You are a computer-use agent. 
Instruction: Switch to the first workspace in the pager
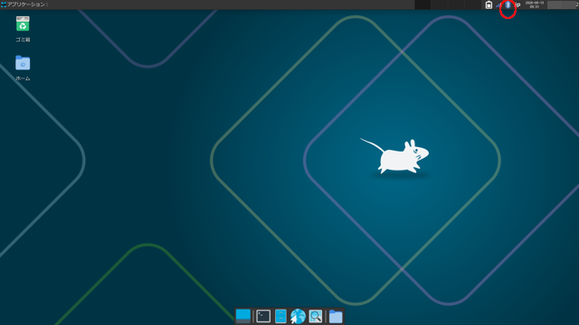[422, 5]
